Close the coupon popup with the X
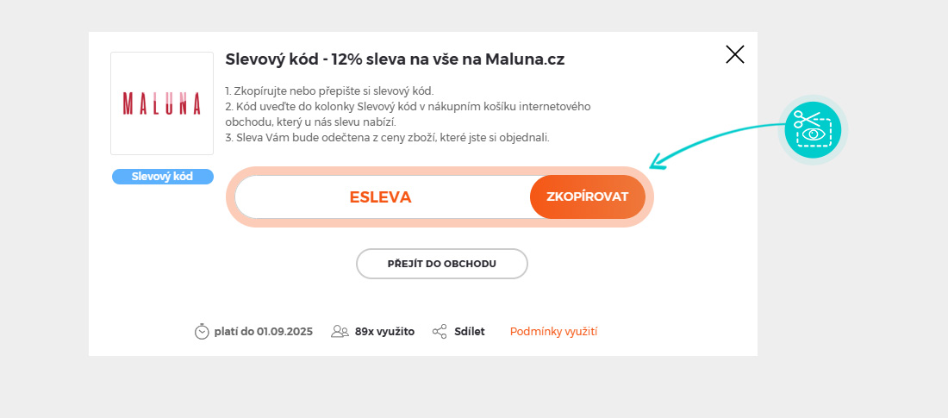This screenshot has height=418, width=948. [735, 55]
